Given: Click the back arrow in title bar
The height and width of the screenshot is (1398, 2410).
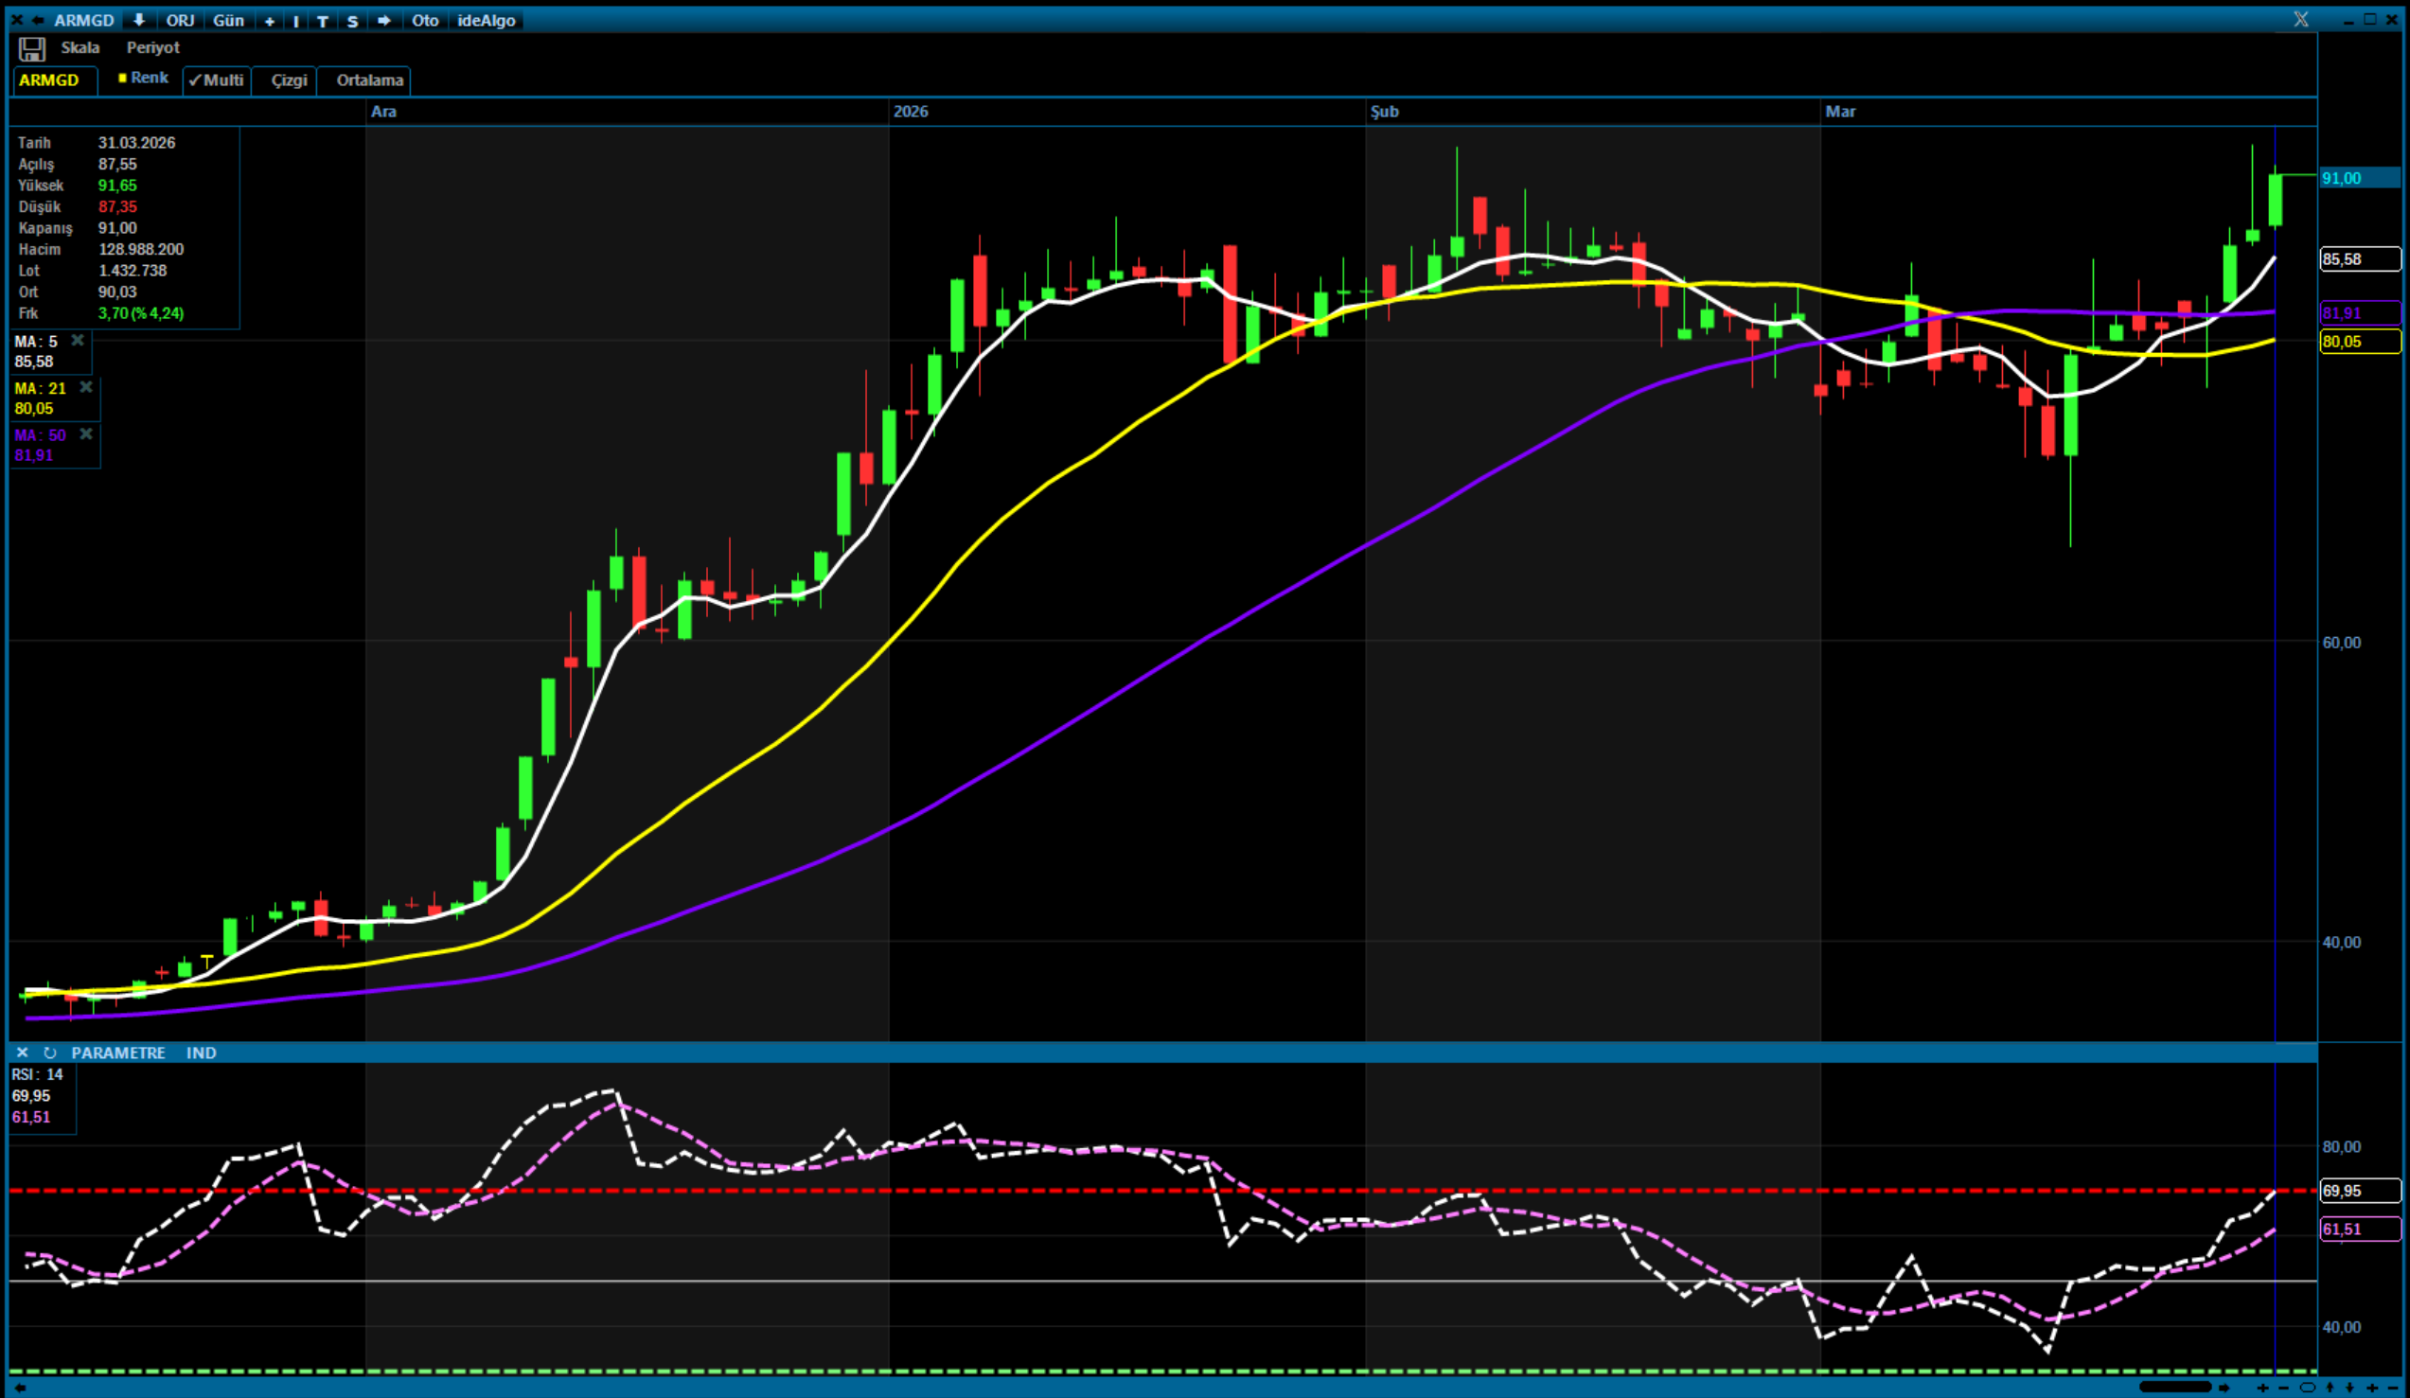Looking at the screenshot, I should (38, 20).
